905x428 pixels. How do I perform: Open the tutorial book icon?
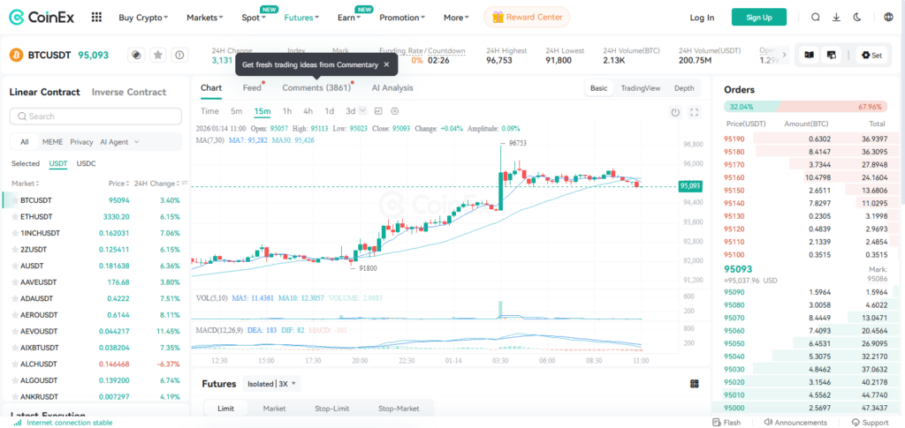click(x=810, y=56)
